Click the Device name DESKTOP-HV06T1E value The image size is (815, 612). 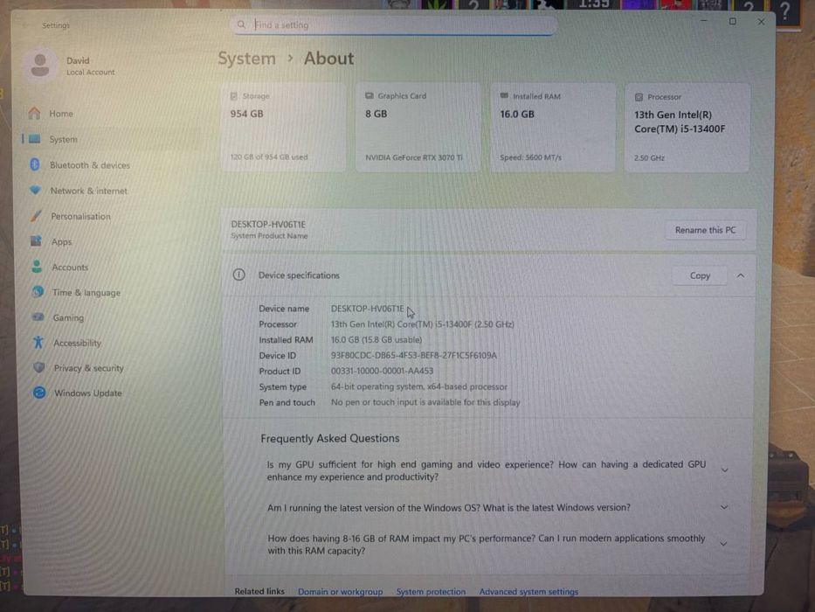click(x=368, y=309)
